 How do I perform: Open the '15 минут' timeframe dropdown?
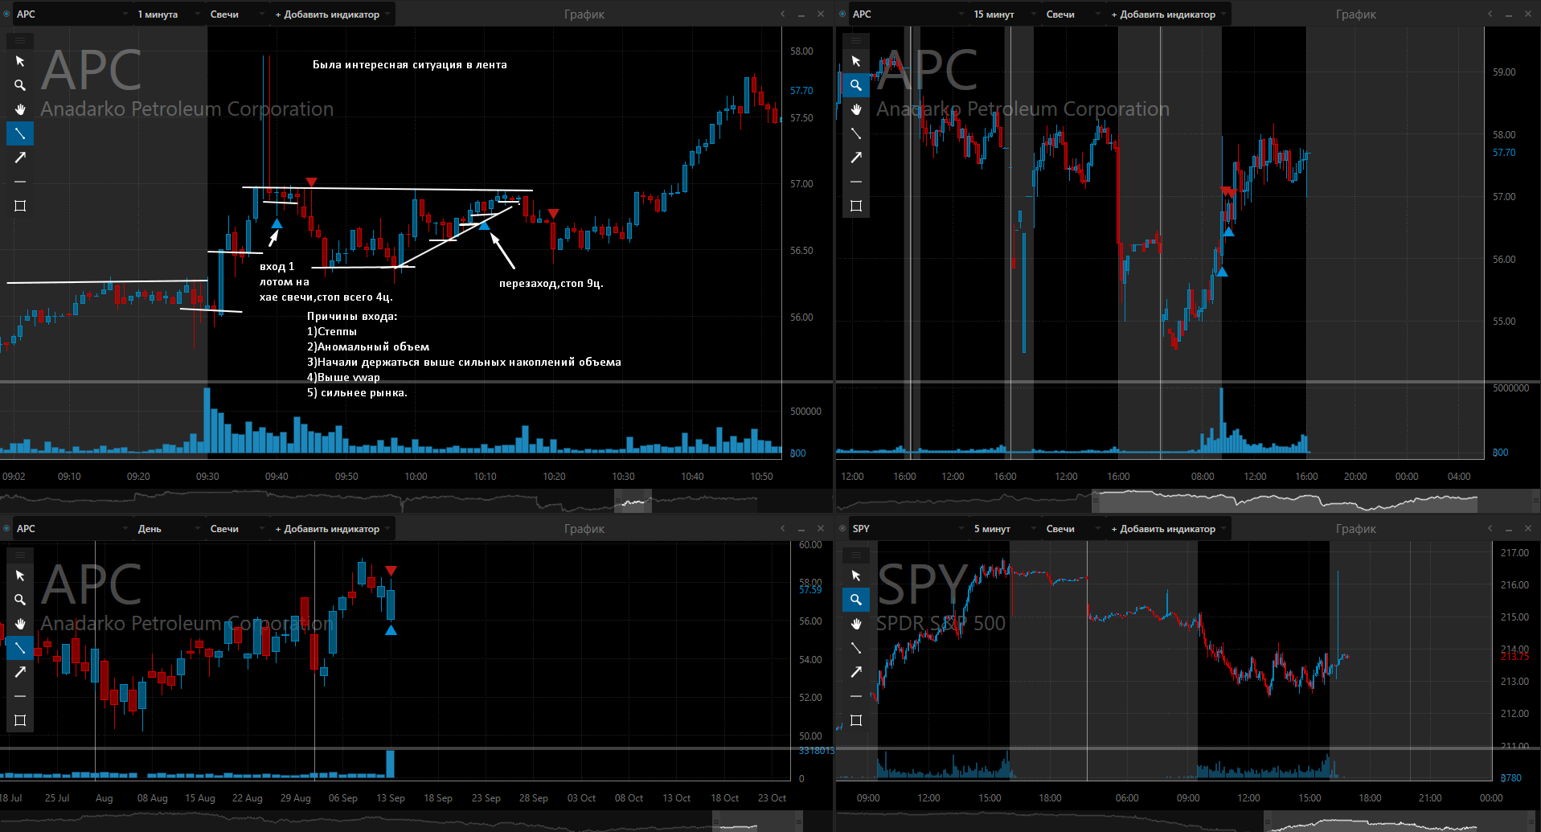(1005, 14)
